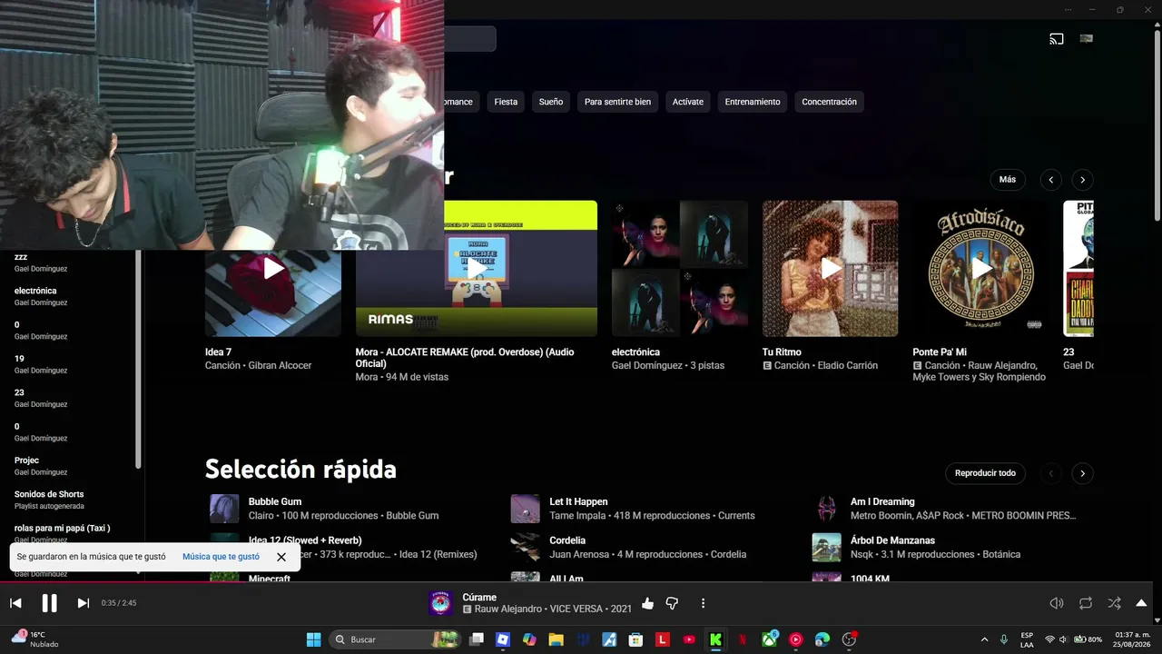Play the Bubble Gum cover thumbnail
The image size is (1162, 654).
coord(224,509)
